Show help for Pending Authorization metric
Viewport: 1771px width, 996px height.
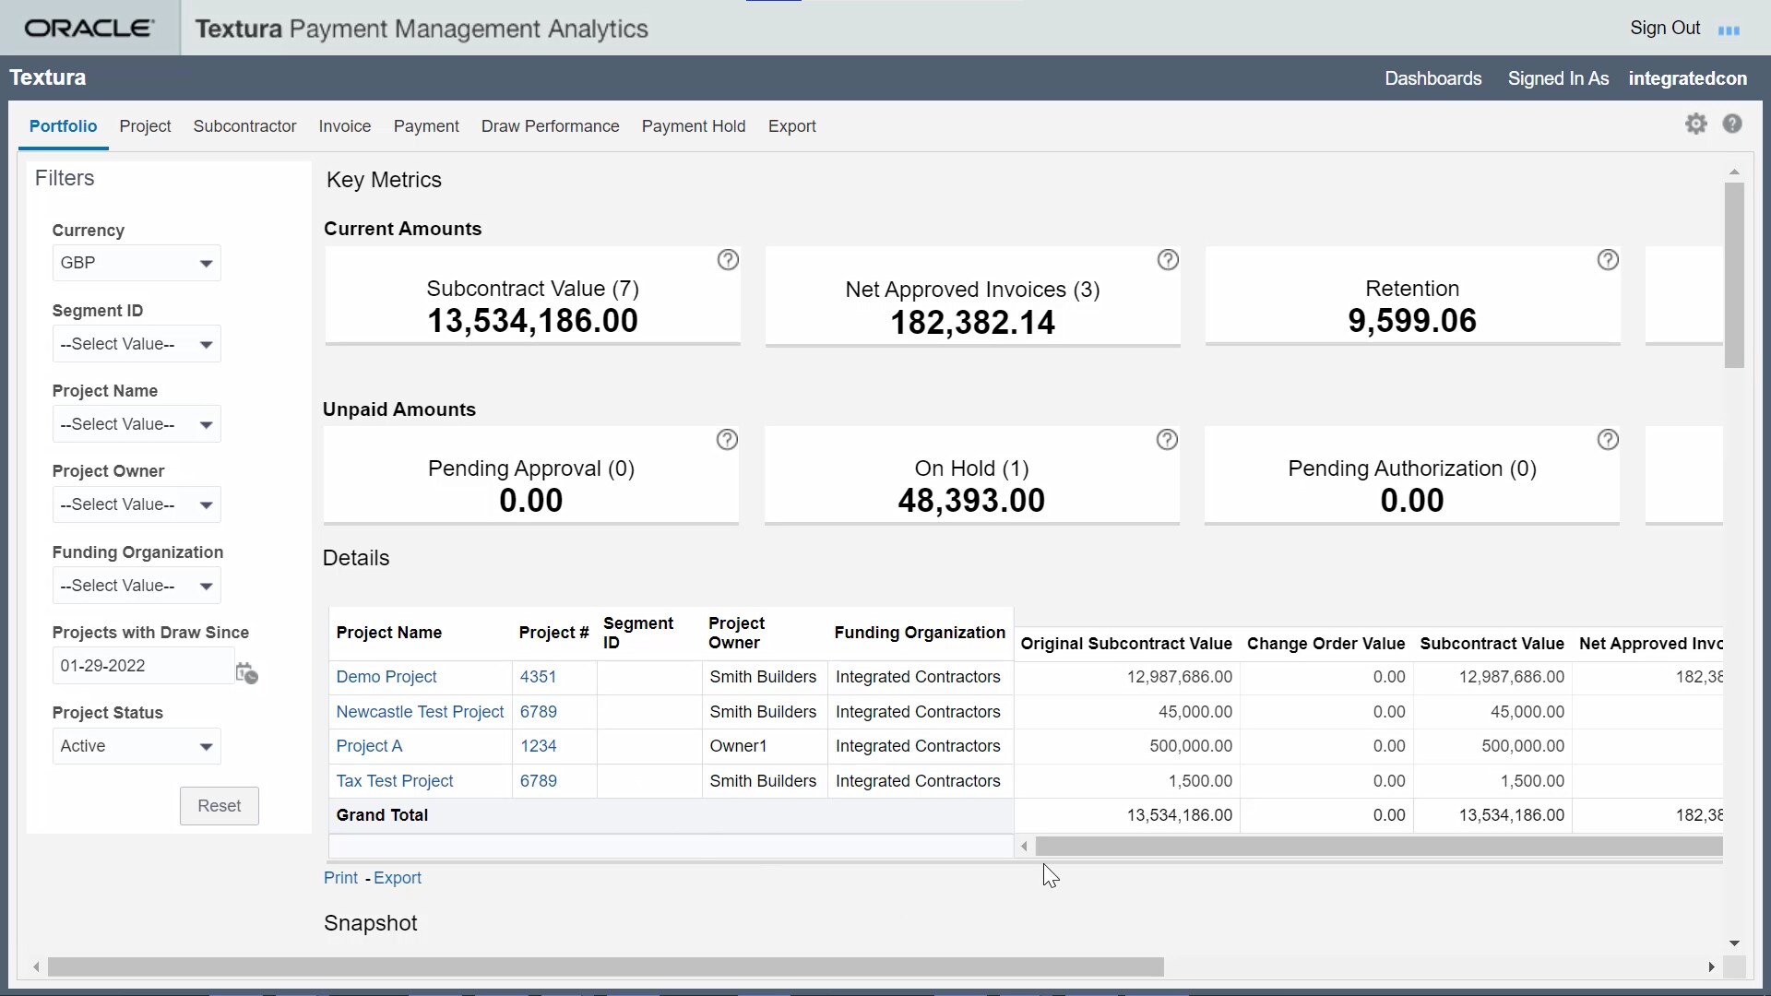tap(1608, 440)
